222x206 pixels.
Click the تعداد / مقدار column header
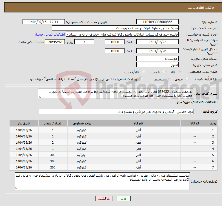tap(53, 123)
